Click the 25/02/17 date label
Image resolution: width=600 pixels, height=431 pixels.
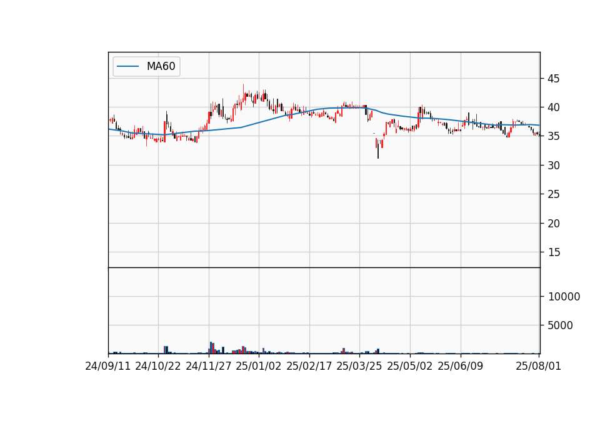[309, 366]
